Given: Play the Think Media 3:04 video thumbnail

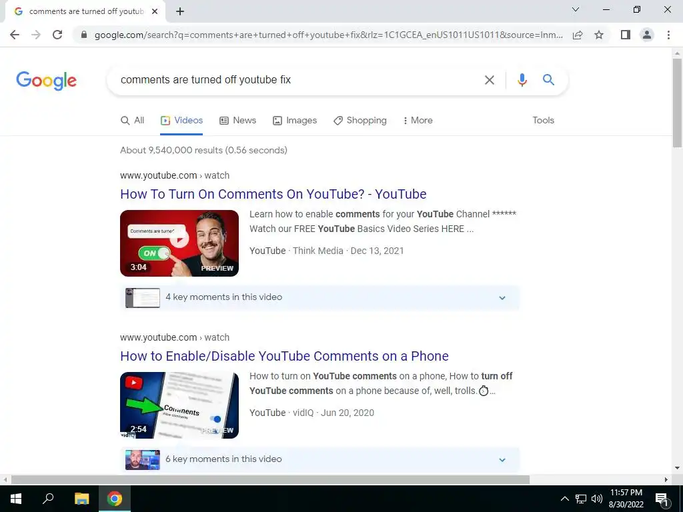Looking at the screenshot, I should click(x=179, y=243).
